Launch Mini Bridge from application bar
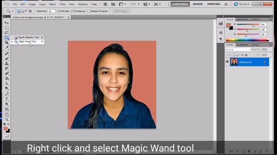The image size is (277, 155). [113, 4]
